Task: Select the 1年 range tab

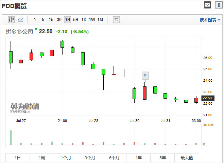Action: [x=138, y=158]
